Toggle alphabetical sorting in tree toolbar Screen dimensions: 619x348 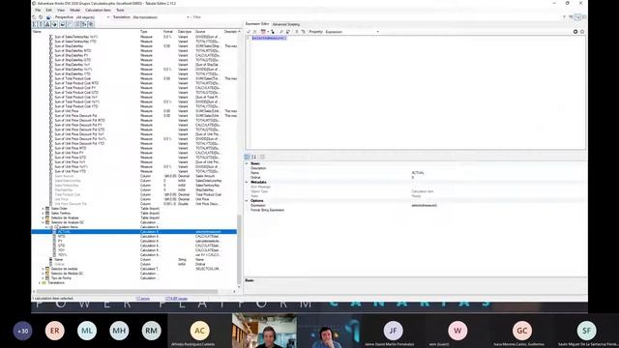pos(84,24)
